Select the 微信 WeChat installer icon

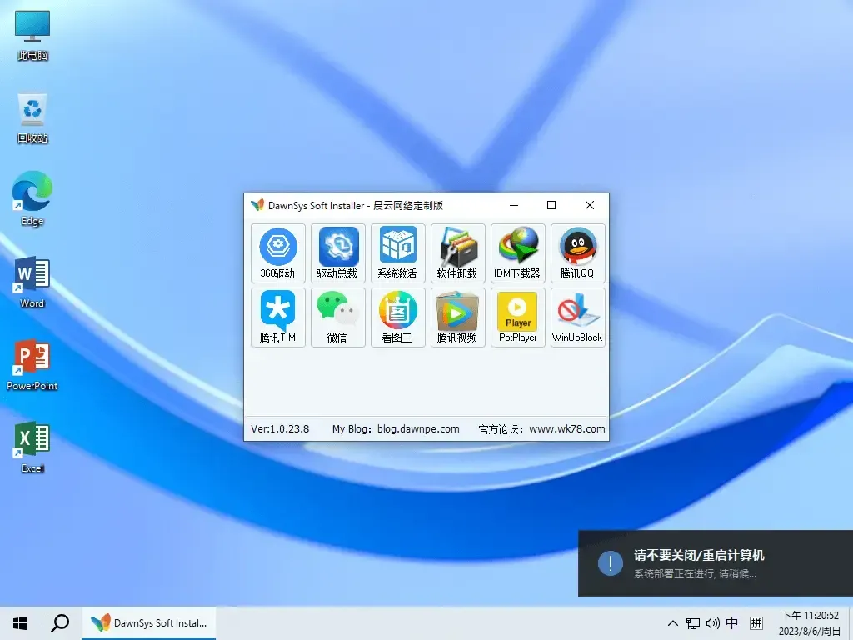click(x=337, y=317)
